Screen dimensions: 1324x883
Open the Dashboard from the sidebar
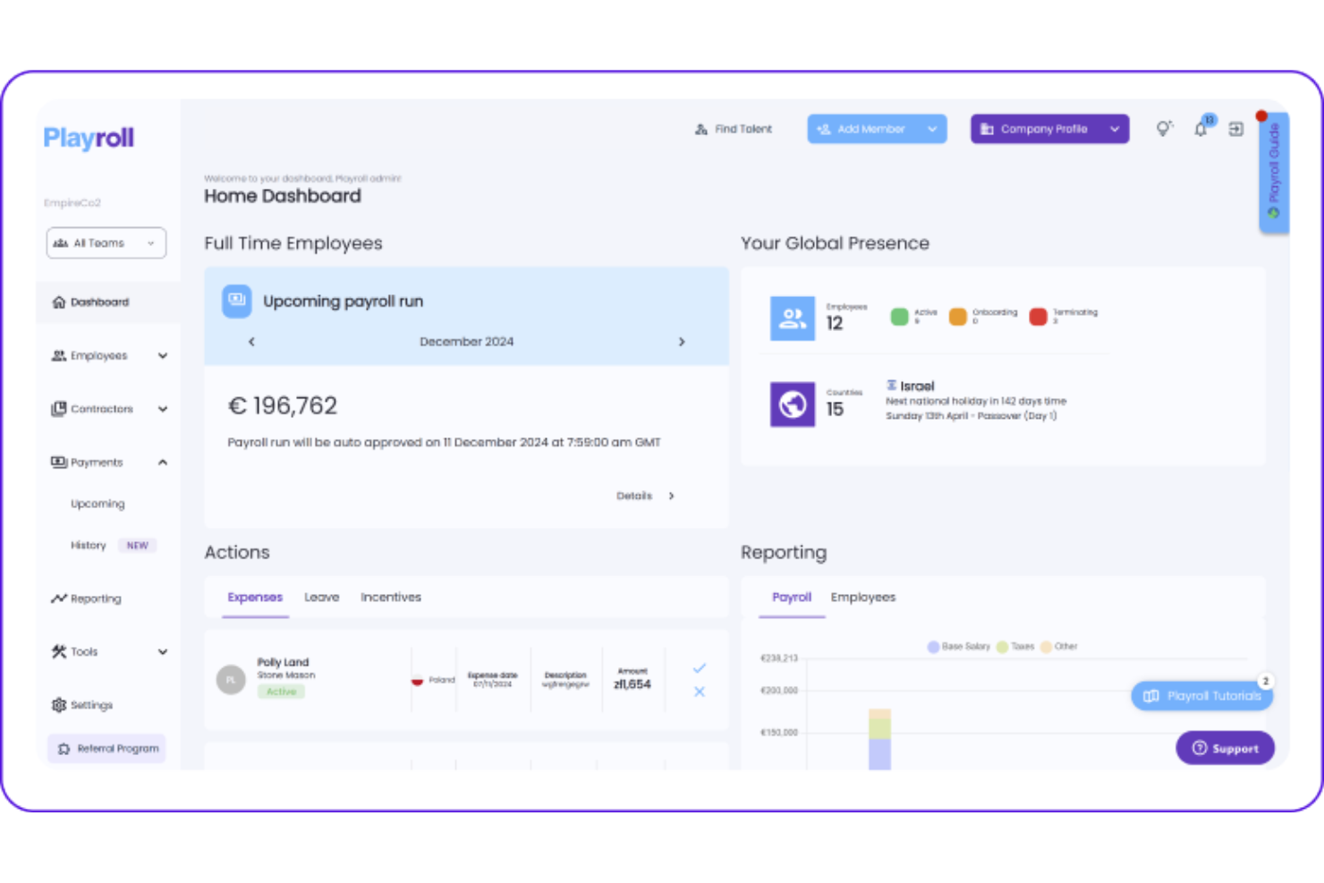pyautogui.click(x=98, y=301)
